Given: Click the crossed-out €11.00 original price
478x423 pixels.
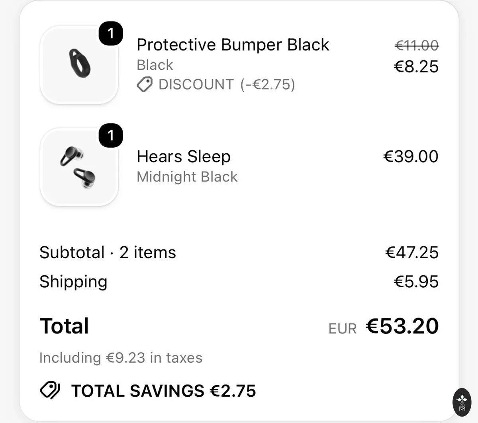Looking at the screenshot, I should 417,45.
